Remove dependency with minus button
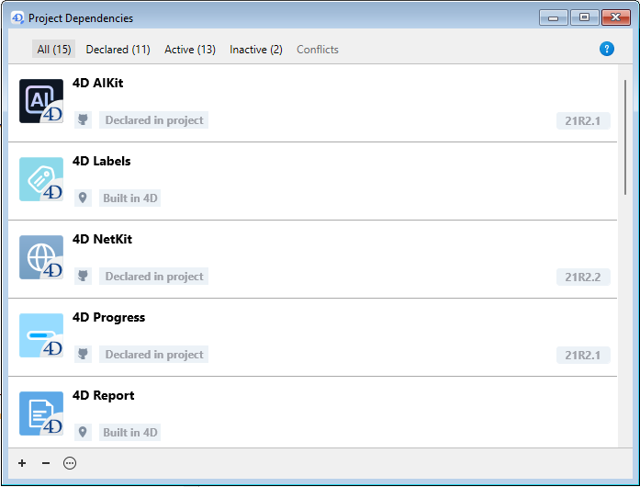640x487 pixels. point(46,463)
